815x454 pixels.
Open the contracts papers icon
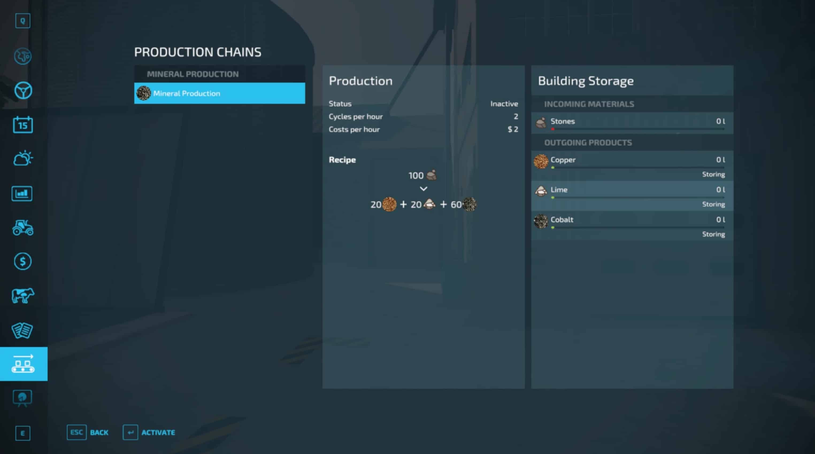[22, 330]
